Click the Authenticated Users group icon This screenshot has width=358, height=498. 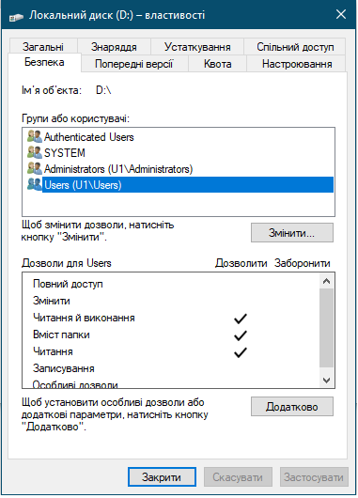tap(35, 136)
